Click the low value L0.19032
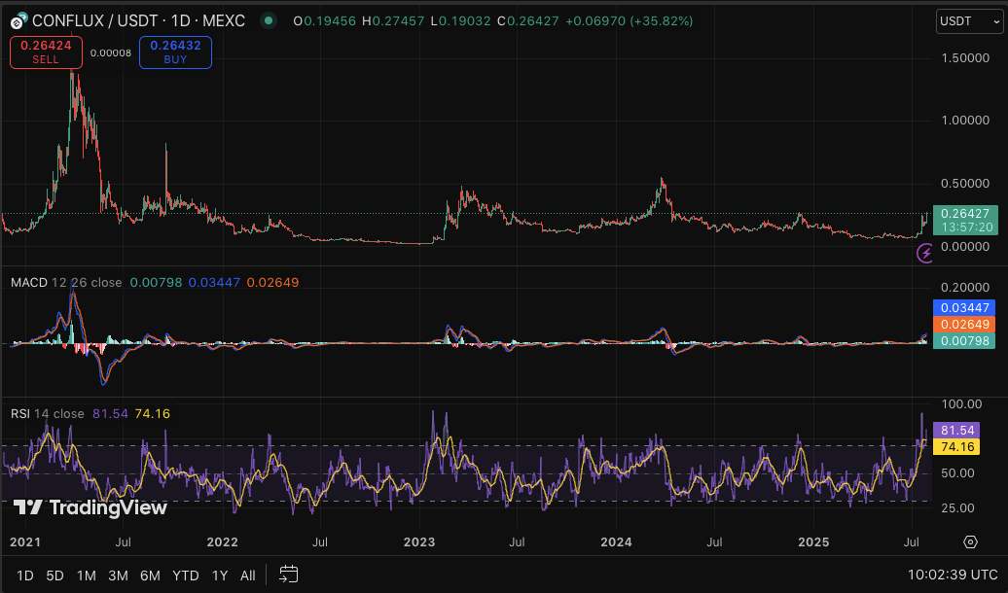The width and height of the screenshot is (1008, 593). pyautogui.click(x=460, y=21)
